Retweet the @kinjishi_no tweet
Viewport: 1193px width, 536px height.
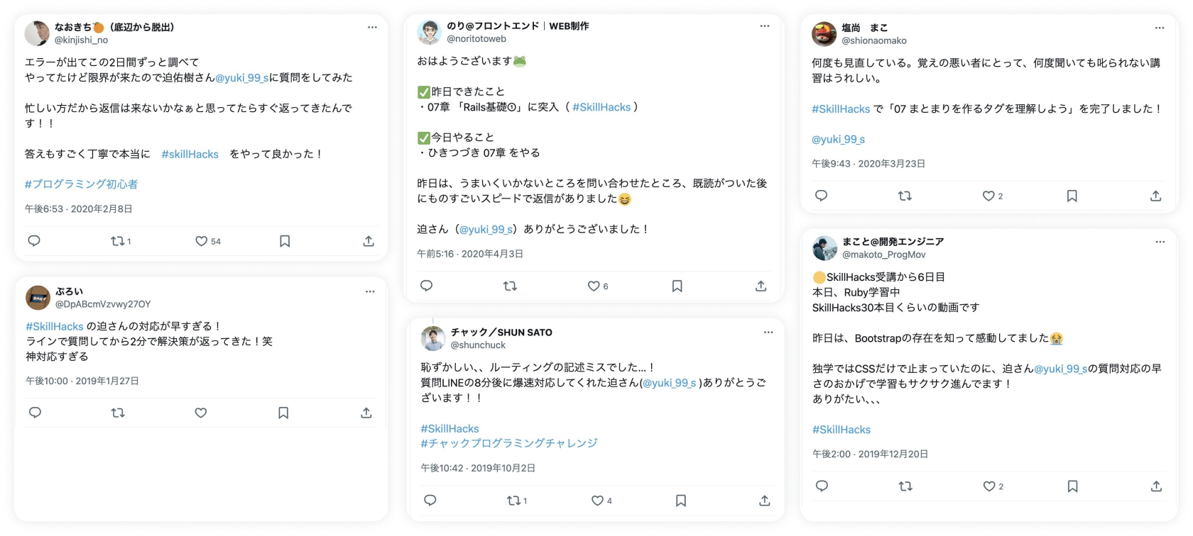pos(118,241)
